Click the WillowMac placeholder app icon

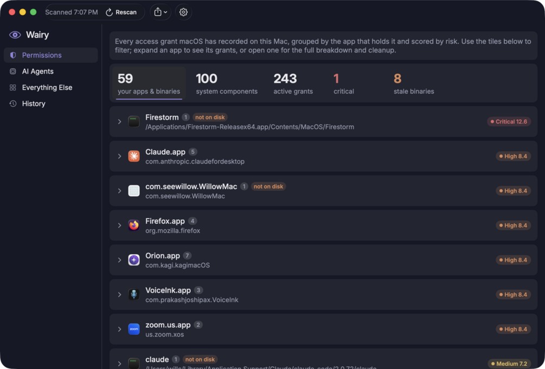[x=134, y=191]
